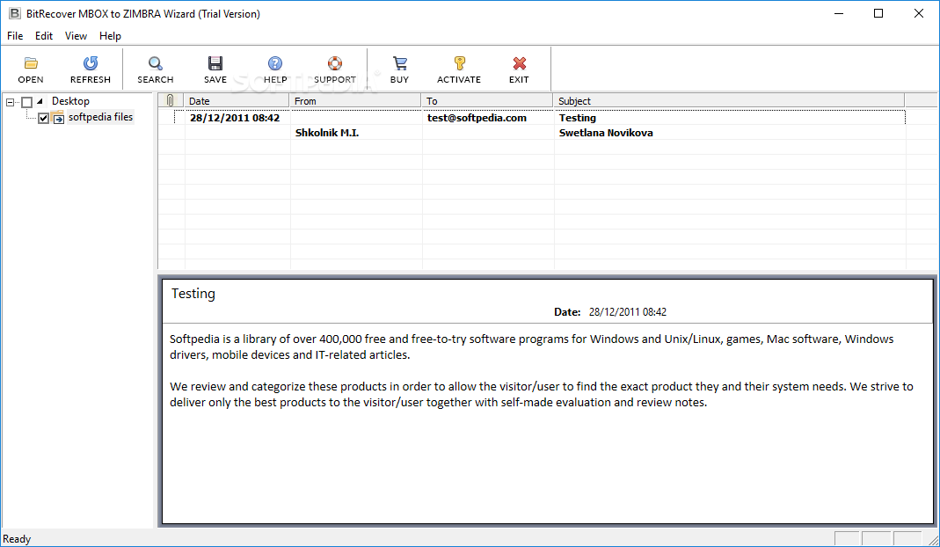Click the Open folder icon
940x547 pixels.
[31, 63]
